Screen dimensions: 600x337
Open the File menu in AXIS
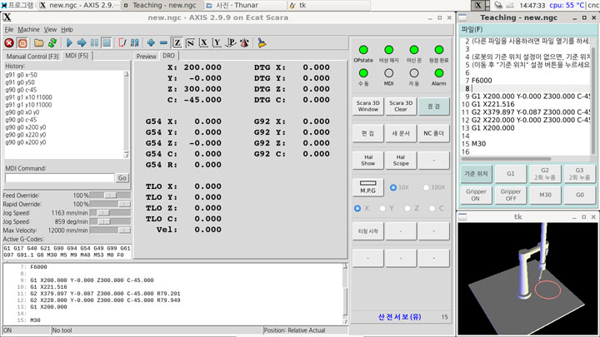tap(9, 29)
